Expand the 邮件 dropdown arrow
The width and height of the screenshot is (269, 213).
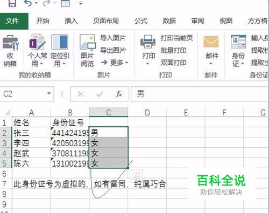click(x=211, y=64)
